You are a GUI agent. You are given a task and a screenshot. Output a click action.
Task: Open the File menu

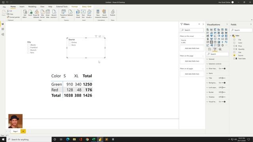coord(4,7)
